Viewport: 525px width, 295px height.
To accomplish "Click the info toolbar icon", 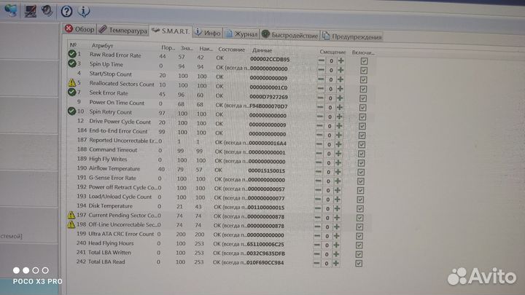I will pyautogui.click(x=84, y=11).
